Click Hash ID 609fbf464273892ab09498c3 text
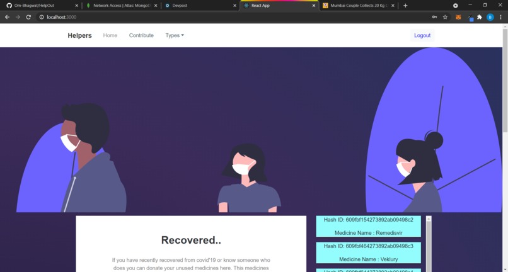This screenshot has width=508, height=272. point(368,246)
